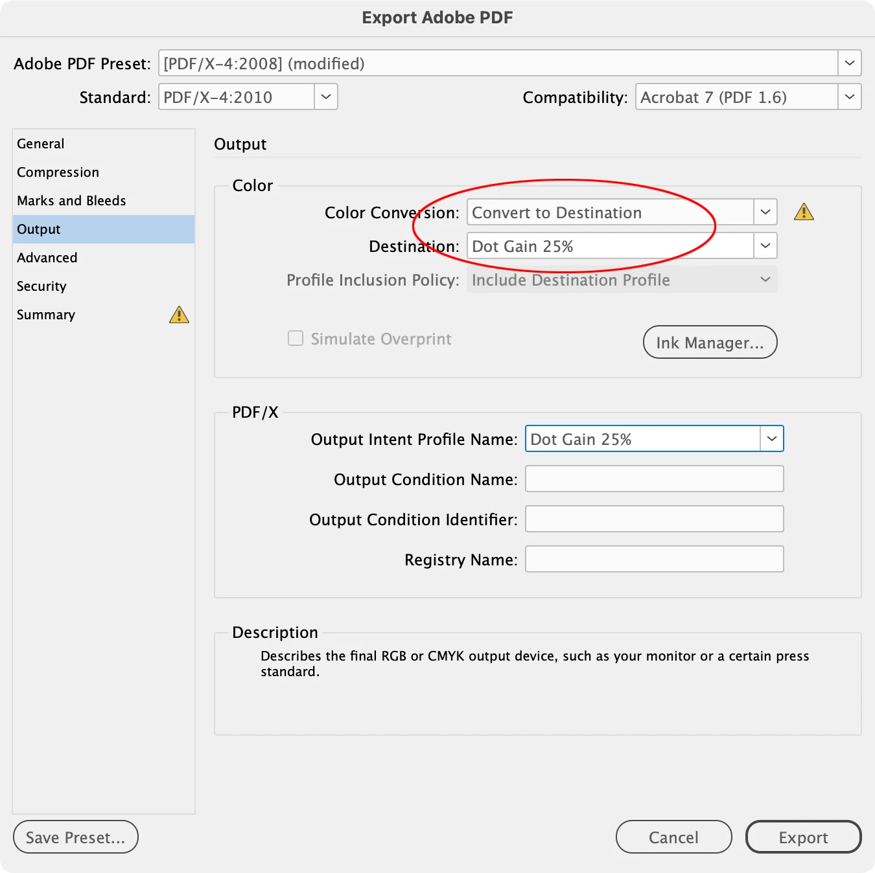Expand the Destination profile dropdown

coord(622,246)
